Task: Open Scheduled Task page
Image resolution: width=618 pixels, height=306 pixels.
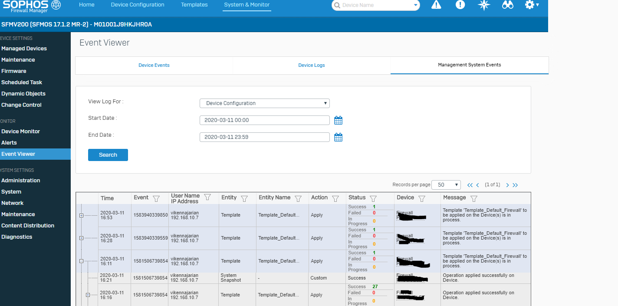Action: [22, 82]
